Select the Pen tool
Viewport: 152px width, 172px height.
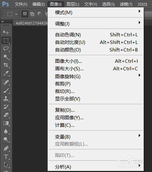(x=6, y=149)
